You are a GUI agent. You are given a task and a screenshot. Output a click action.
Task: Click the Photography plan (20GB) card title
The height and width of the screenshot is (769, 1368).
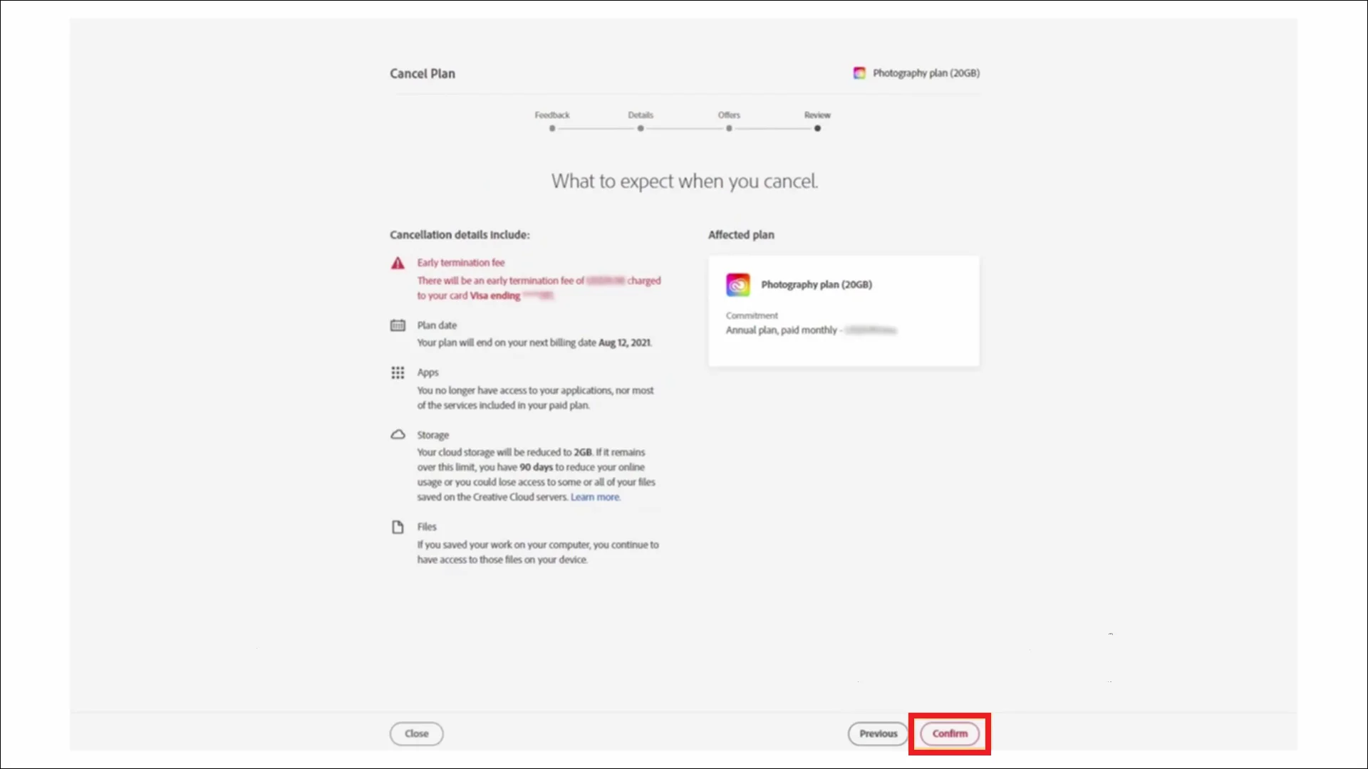(816, 285)
